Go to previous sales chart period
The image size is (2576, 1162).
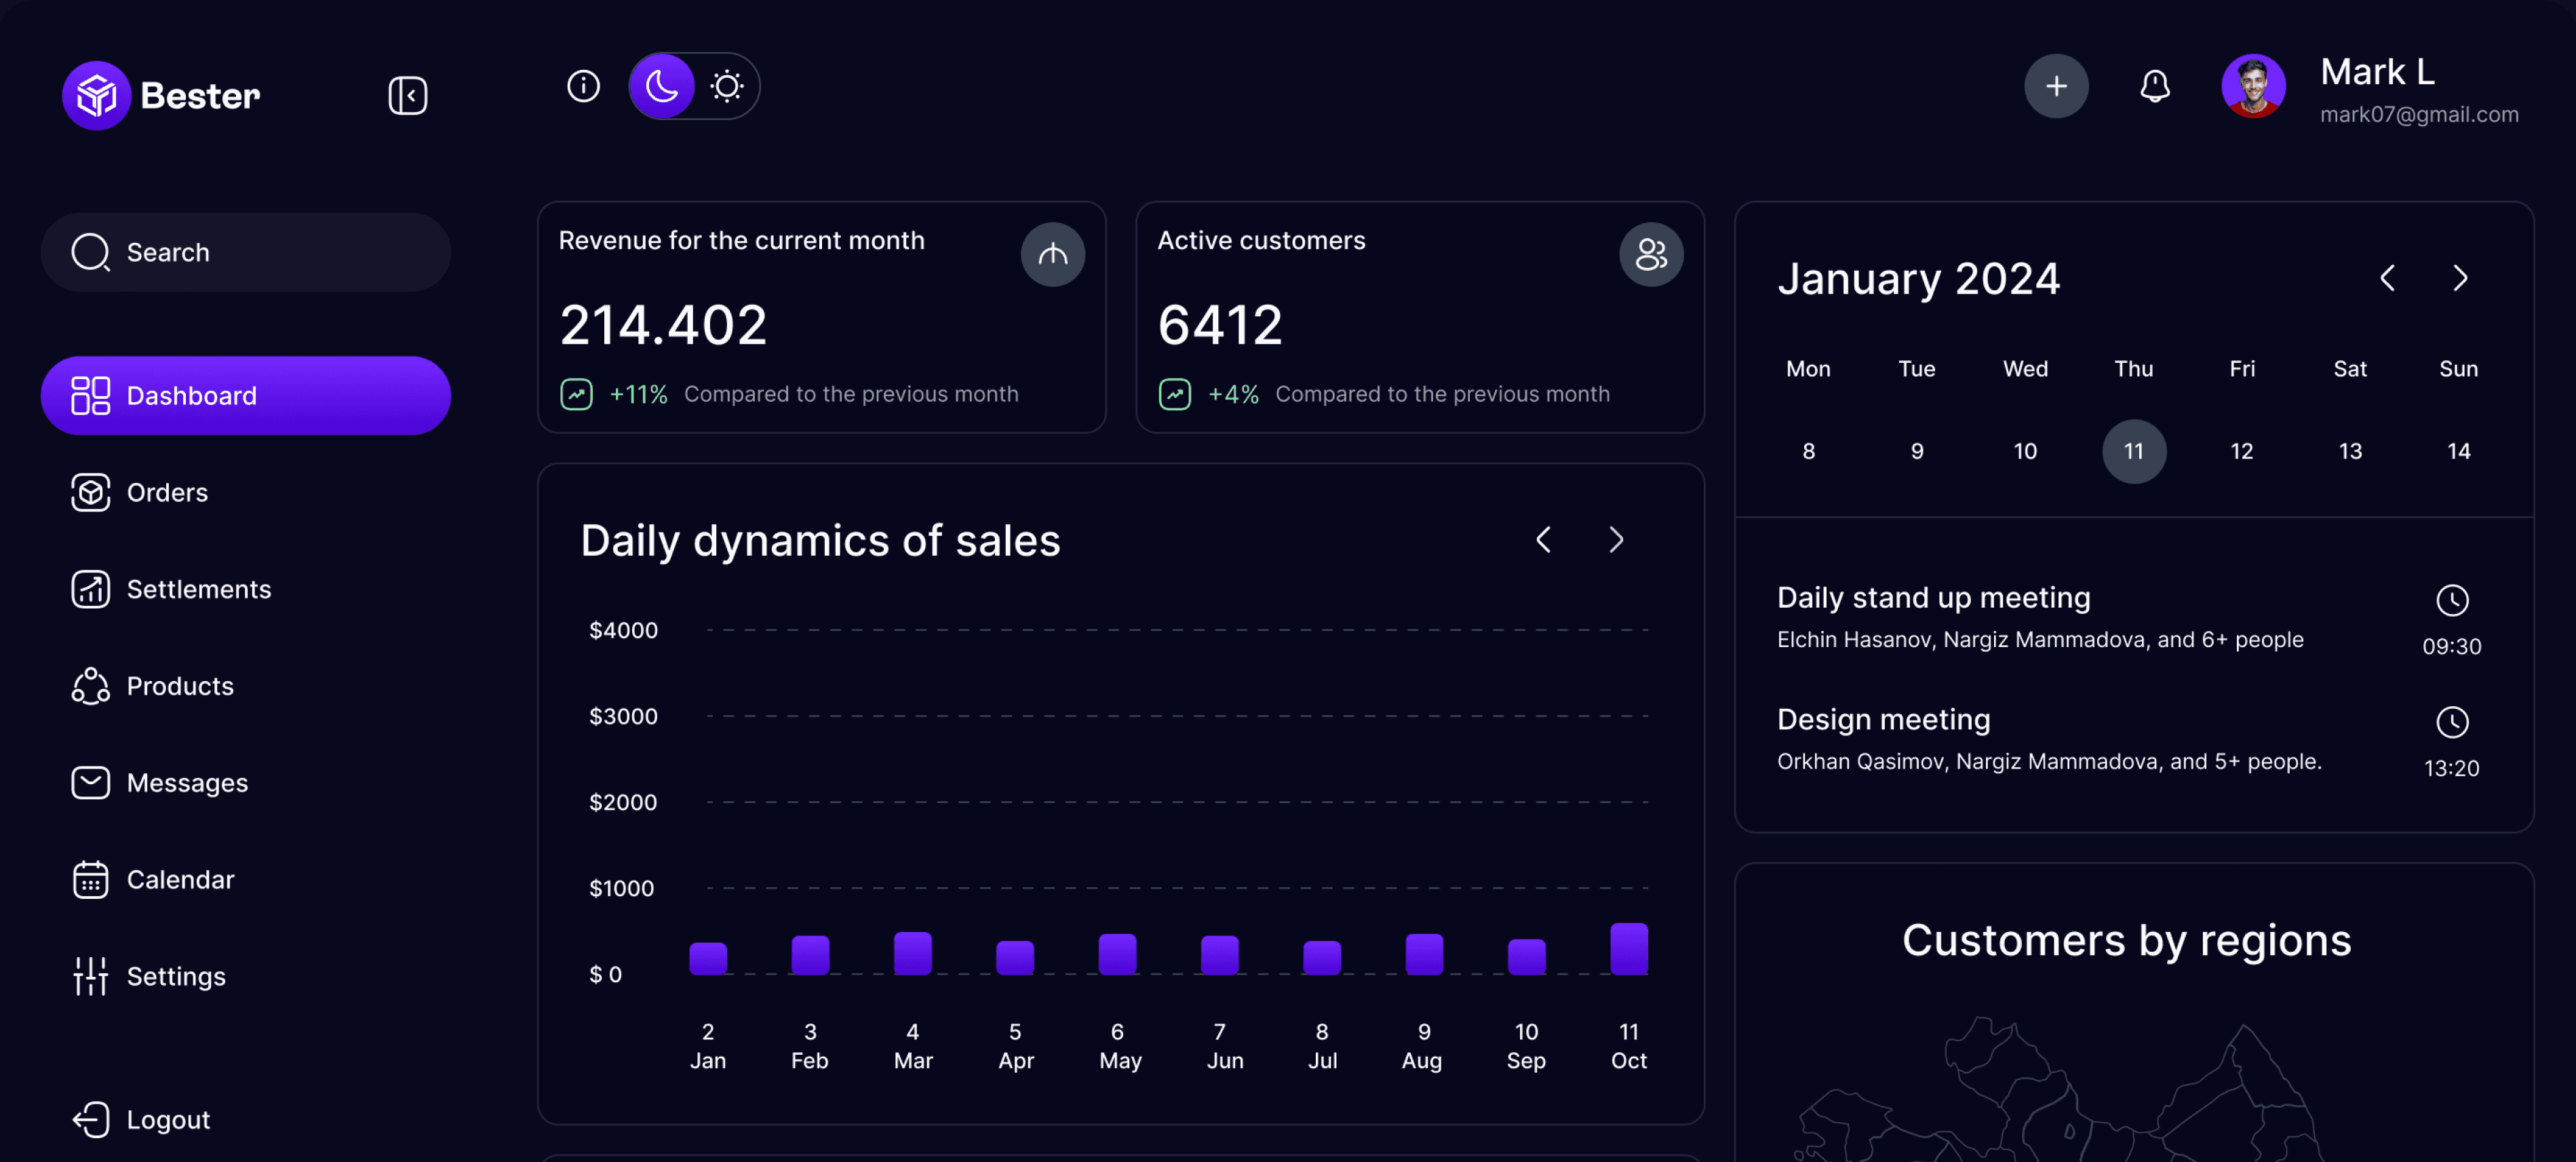coord(1544,540)
